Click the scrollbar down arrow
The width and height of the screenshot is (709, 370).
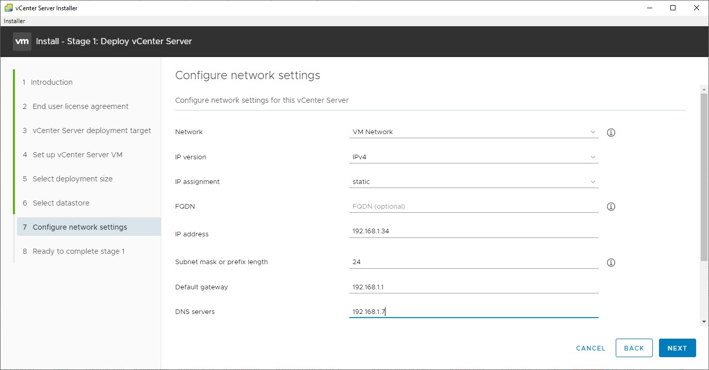(x=703, y=321)
